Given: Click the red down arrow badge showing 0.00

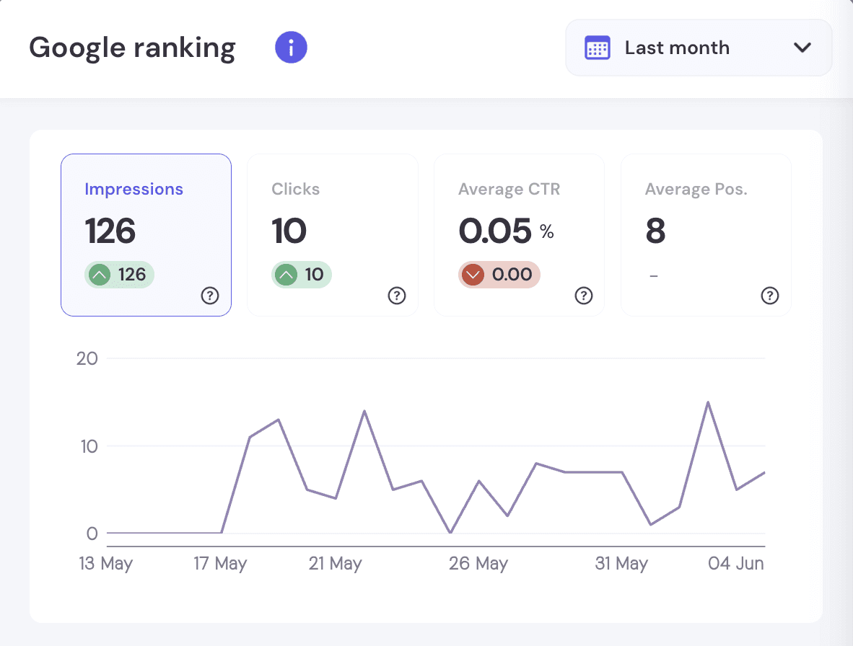Looking at the screenshot, I should coord(499,275).
